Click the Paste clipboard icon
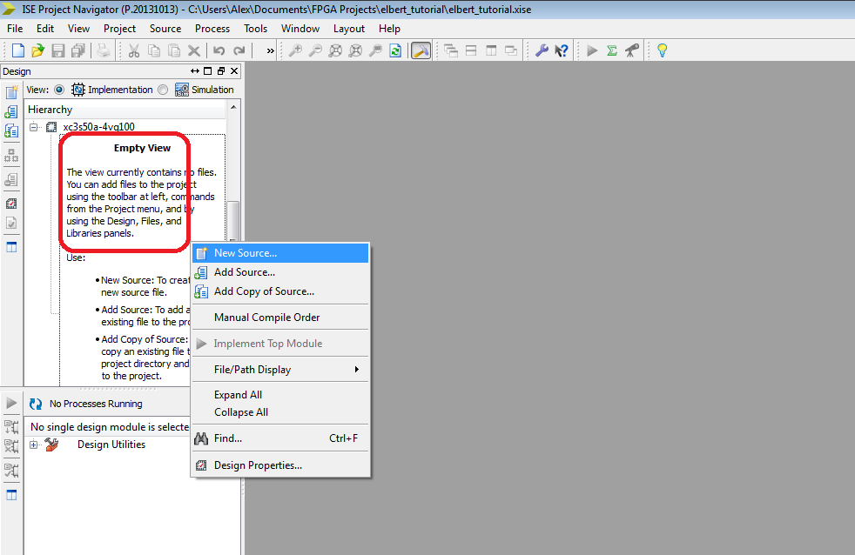855x555 pixels. coord(174,50)
